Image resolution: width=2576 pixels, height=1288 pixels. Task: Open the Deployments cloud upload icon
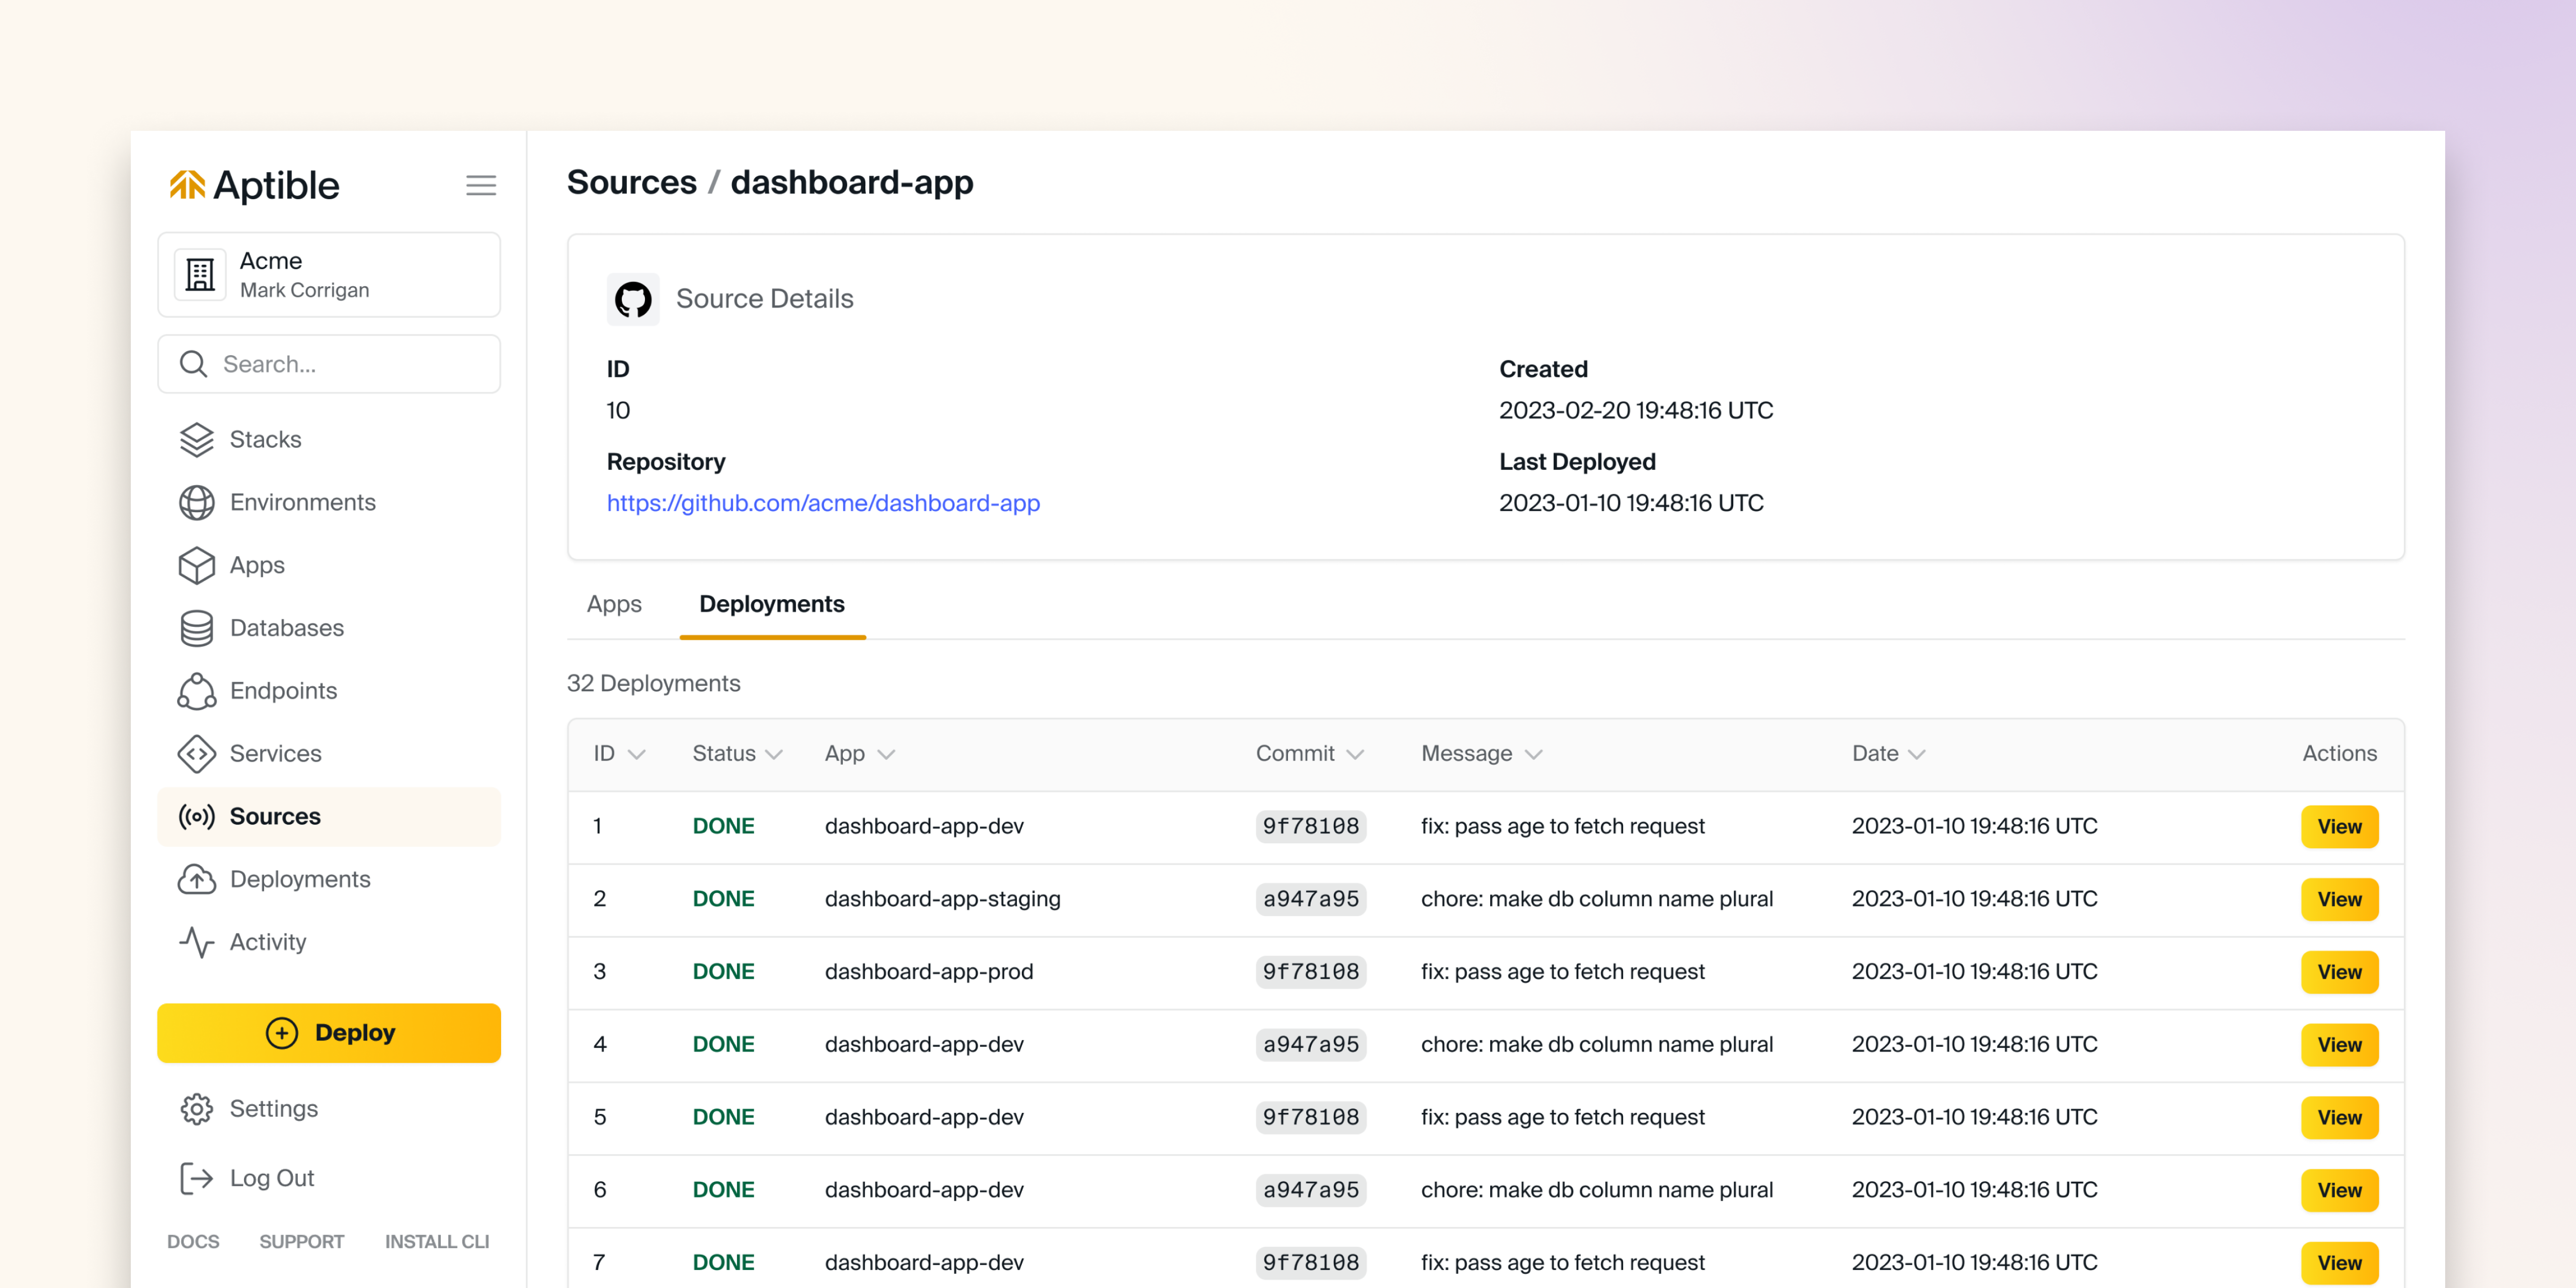[x=196, y=879]
